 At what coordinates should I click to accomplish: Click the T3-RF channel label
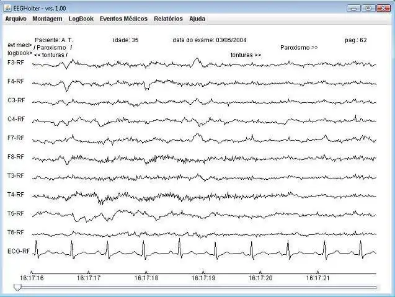[x=16, y=175]
